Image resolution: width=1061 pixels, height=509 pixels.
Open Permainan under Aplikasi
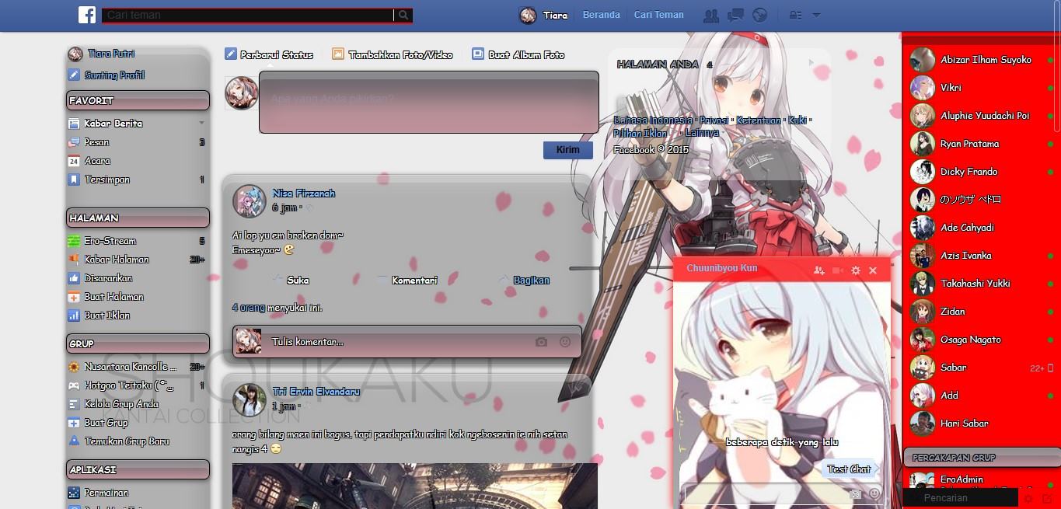106,493
